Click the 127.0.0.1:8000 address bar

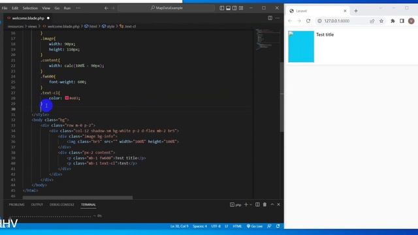pyautogui.click(x=351, y=21)
